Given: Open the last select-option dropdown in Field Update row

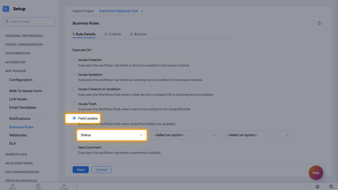Looking at the screenshot, I should (258, 135).
